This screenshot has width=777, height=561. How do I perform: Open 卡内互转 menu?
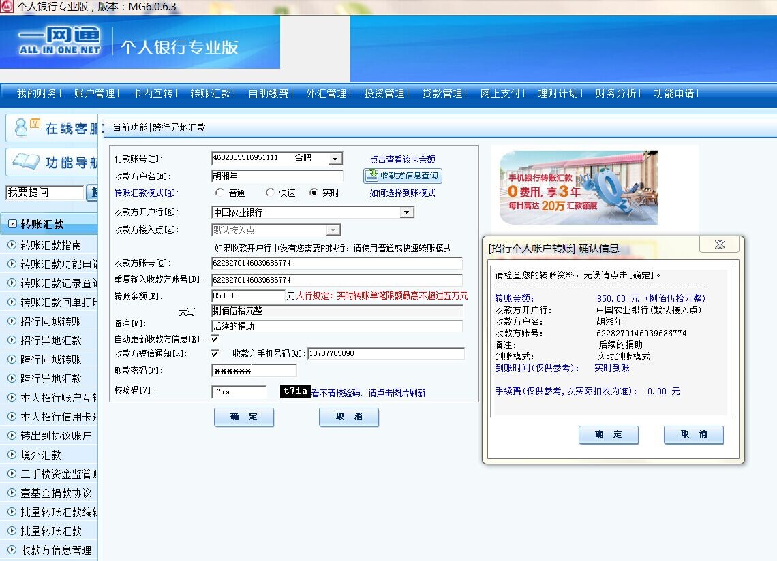[153, 93]
